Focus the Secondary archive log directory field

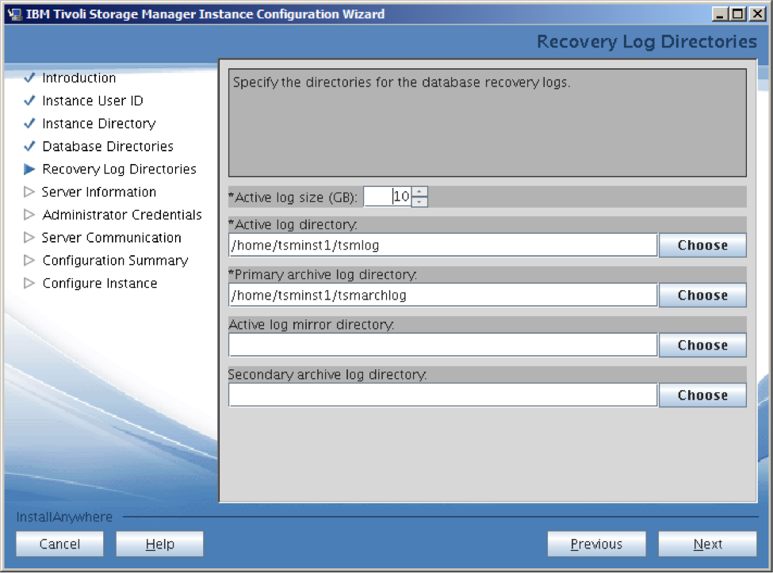(x=442, y=395)
